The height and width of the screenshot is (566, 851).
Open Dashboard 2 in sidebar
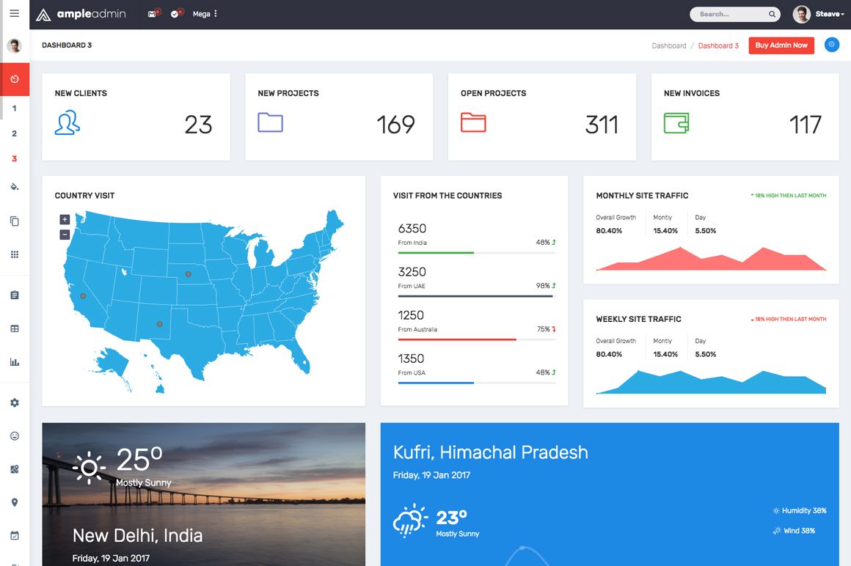tap(15, 133)
